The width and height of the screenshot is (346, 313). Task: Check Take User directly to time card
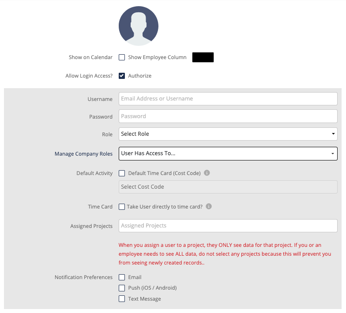click(122, 207)
